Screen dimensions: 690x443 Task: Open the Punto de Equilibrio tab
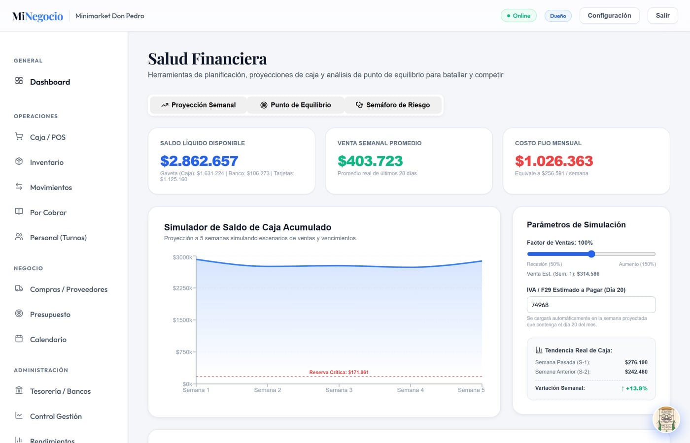pos(296,105)
